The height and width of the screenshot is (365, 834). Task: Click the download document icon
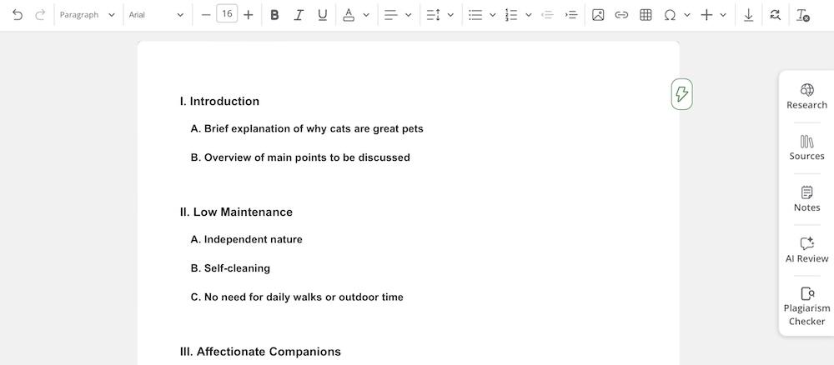pyautogui.click(x=749, y=15)
